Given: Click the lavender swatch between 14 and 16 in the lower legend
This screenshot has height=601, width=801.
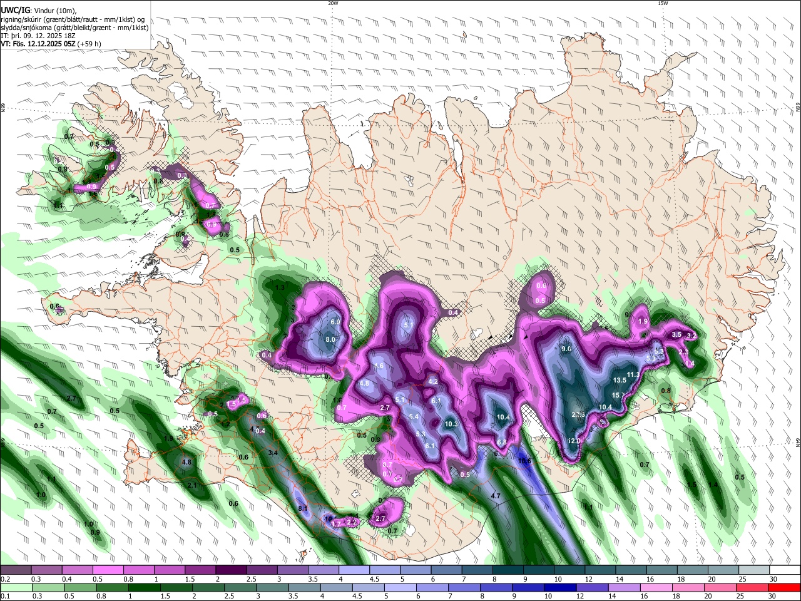Looking at the screenshot, I should click(x=625, y=587).
